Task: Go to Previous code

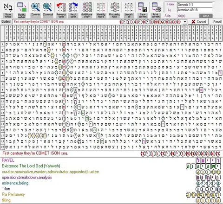Action: (x=61, y=7)
